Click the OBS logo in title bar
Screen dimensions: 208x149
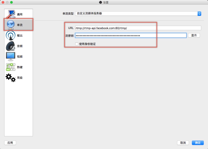100,2
